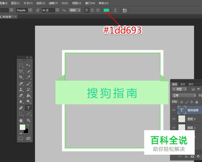The height and width of the screenshot is (162, 202).
Task: Toggle lock all padlock
Action: point(196,102)
